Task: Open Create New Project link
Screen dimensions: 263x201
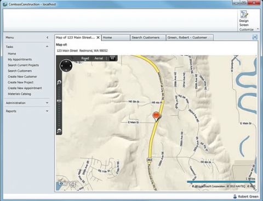Action: (20, 82)
